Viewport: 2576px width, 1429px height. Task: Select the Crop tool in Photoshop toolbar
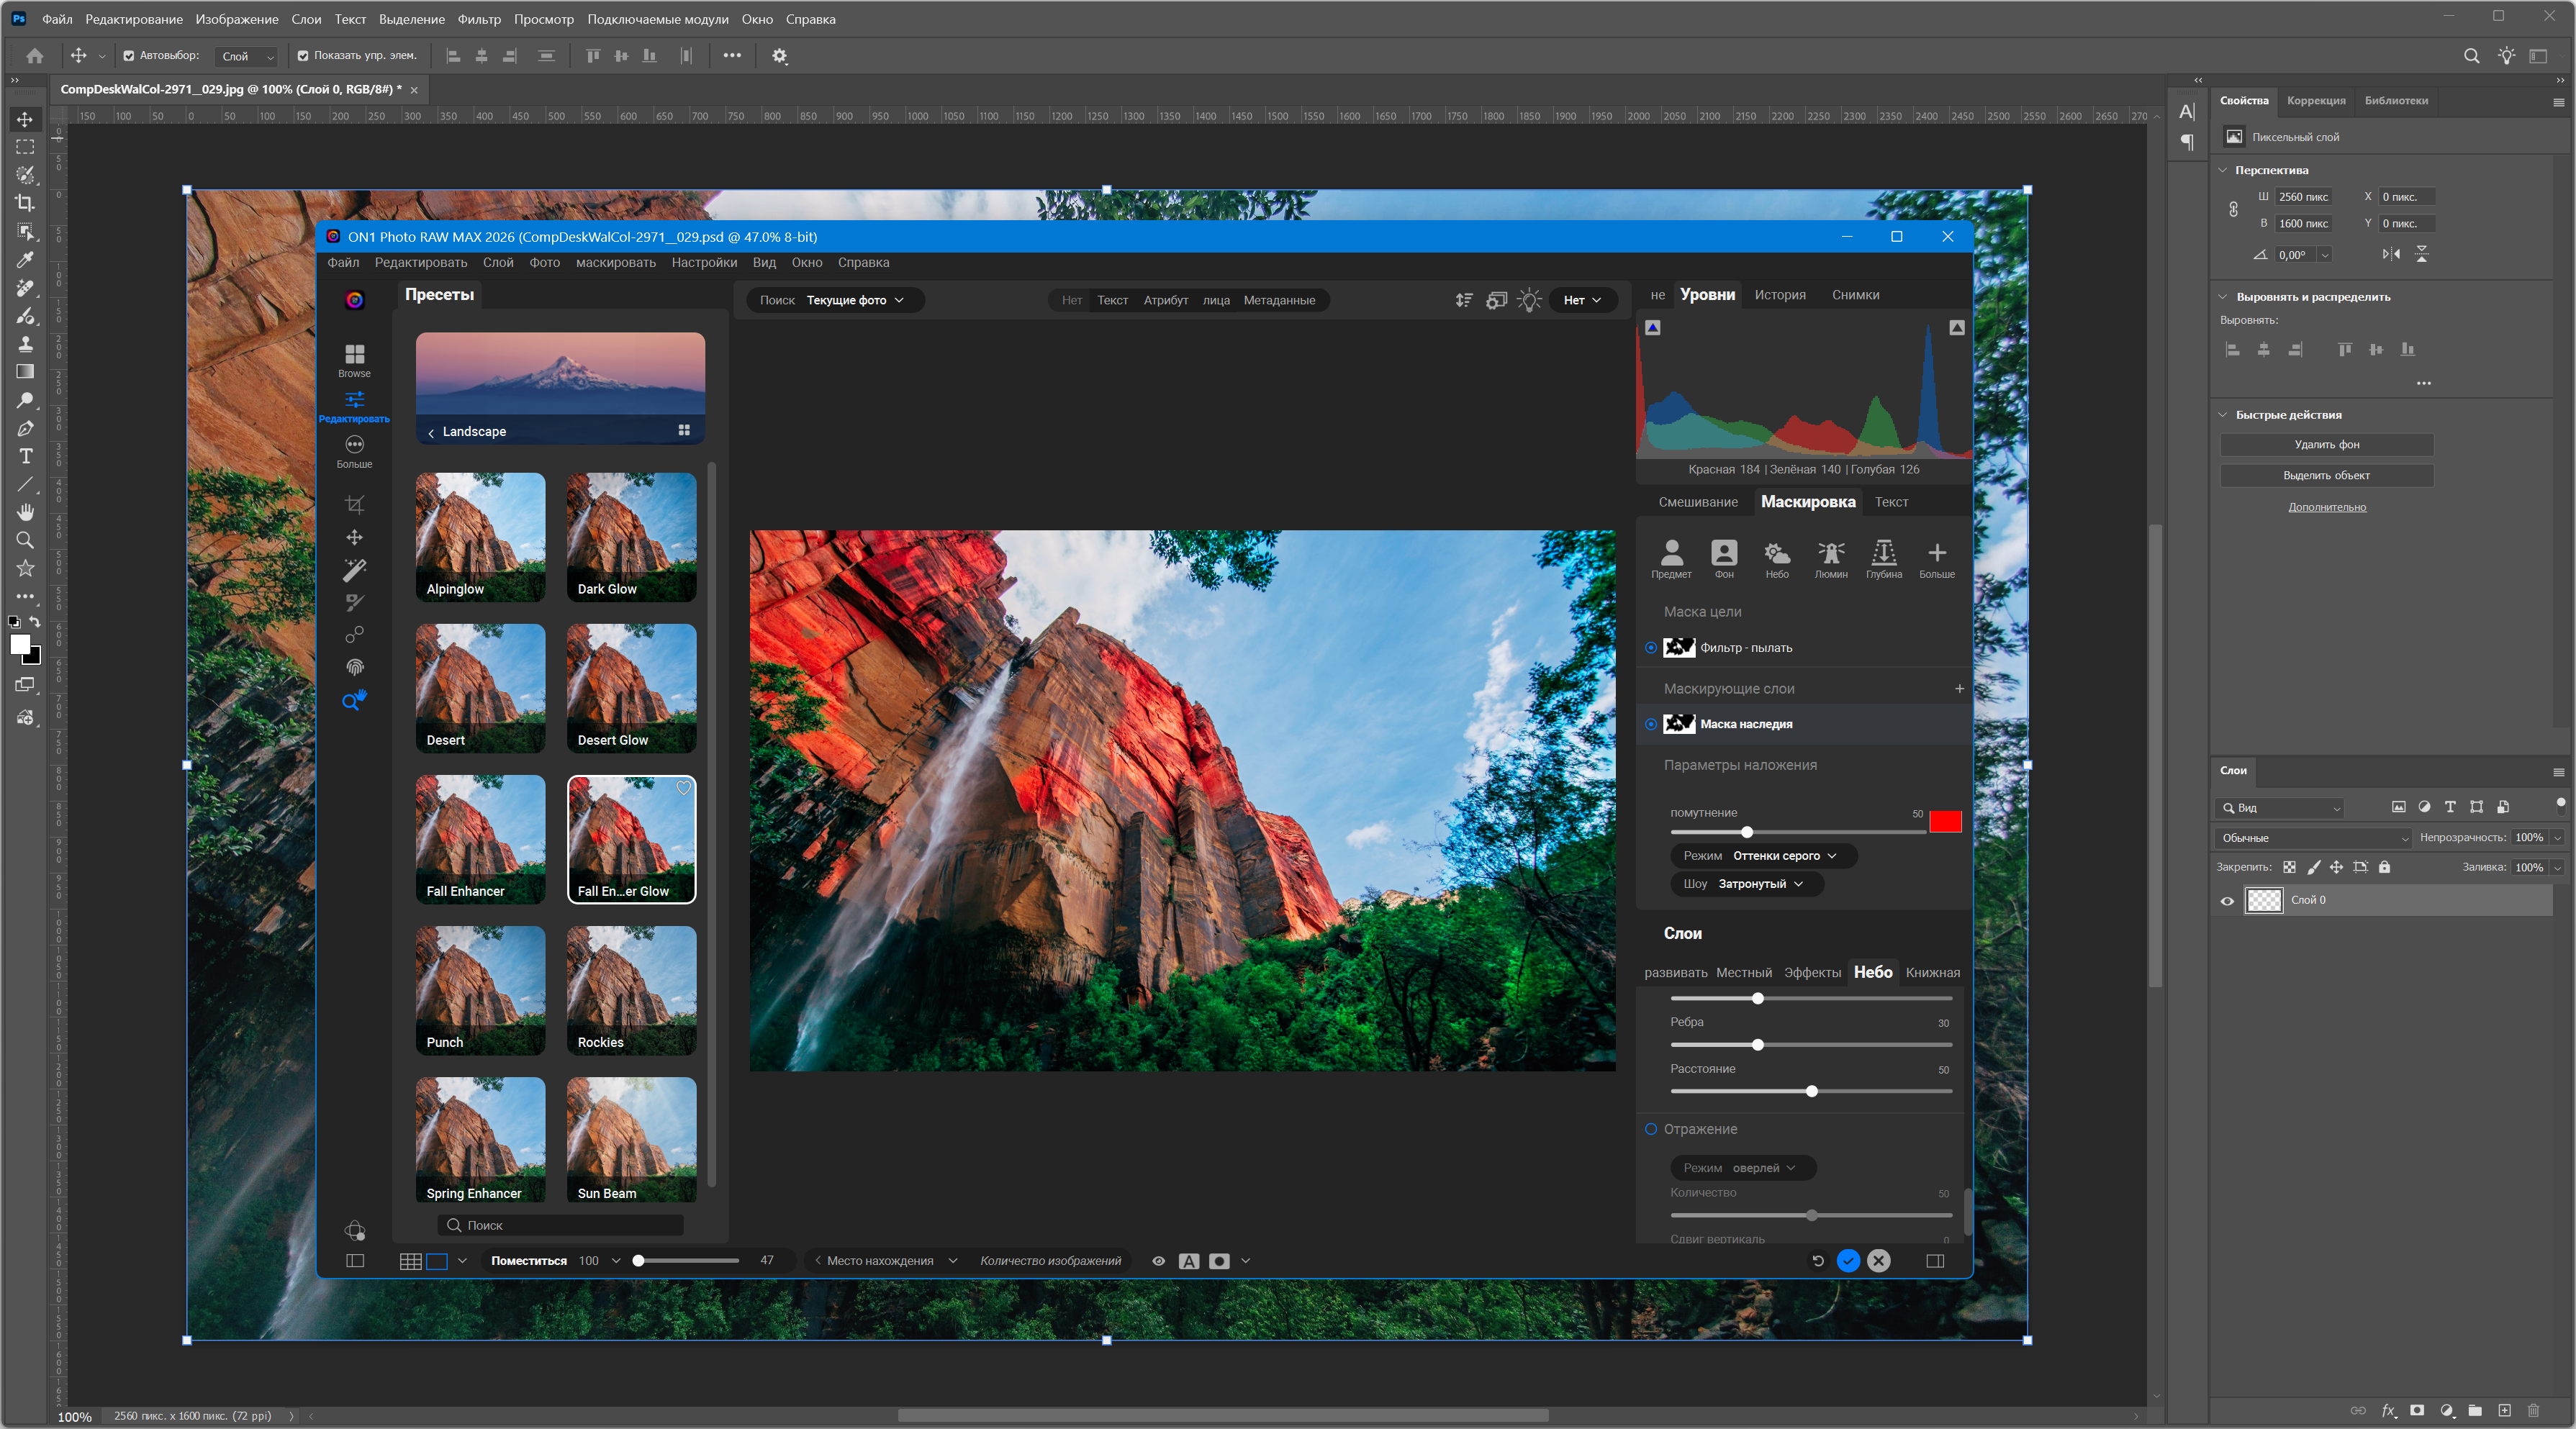pos(25,203)
